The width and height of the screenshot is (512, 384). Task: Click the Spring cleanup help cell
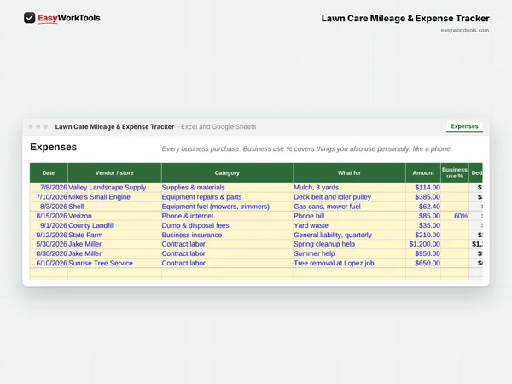pyautogui.click(x=349, y=244)
